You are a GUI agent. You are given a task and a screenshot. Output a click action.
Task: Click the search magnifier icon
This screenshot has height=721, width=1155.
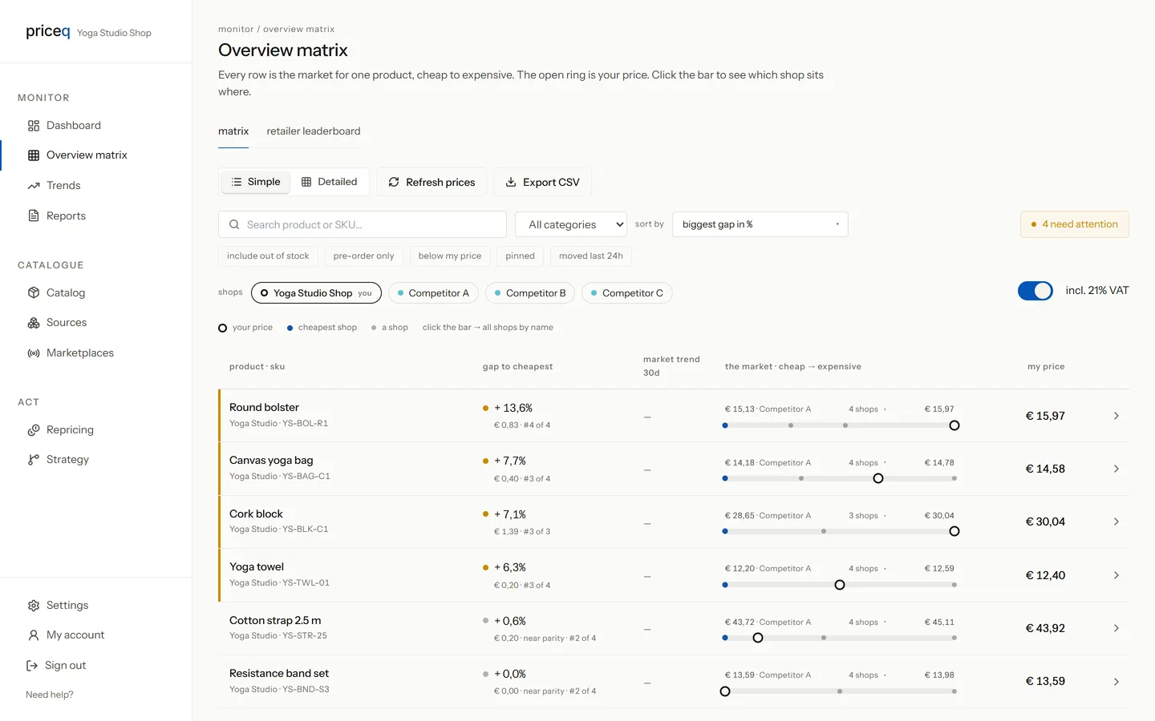234,225
